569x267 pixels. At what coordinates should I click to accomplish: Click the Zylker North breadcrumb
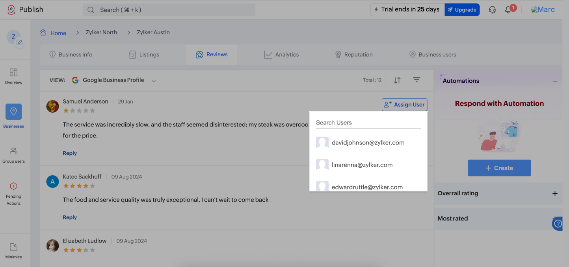tap(101, 32)
